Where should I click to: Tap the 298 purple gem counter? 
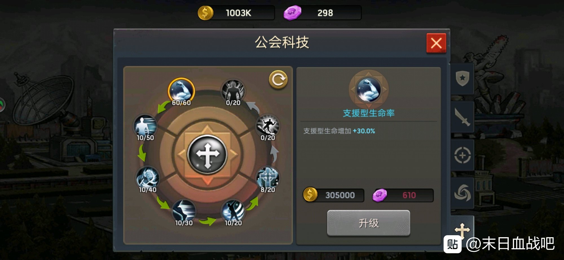[x=322, y=13]
